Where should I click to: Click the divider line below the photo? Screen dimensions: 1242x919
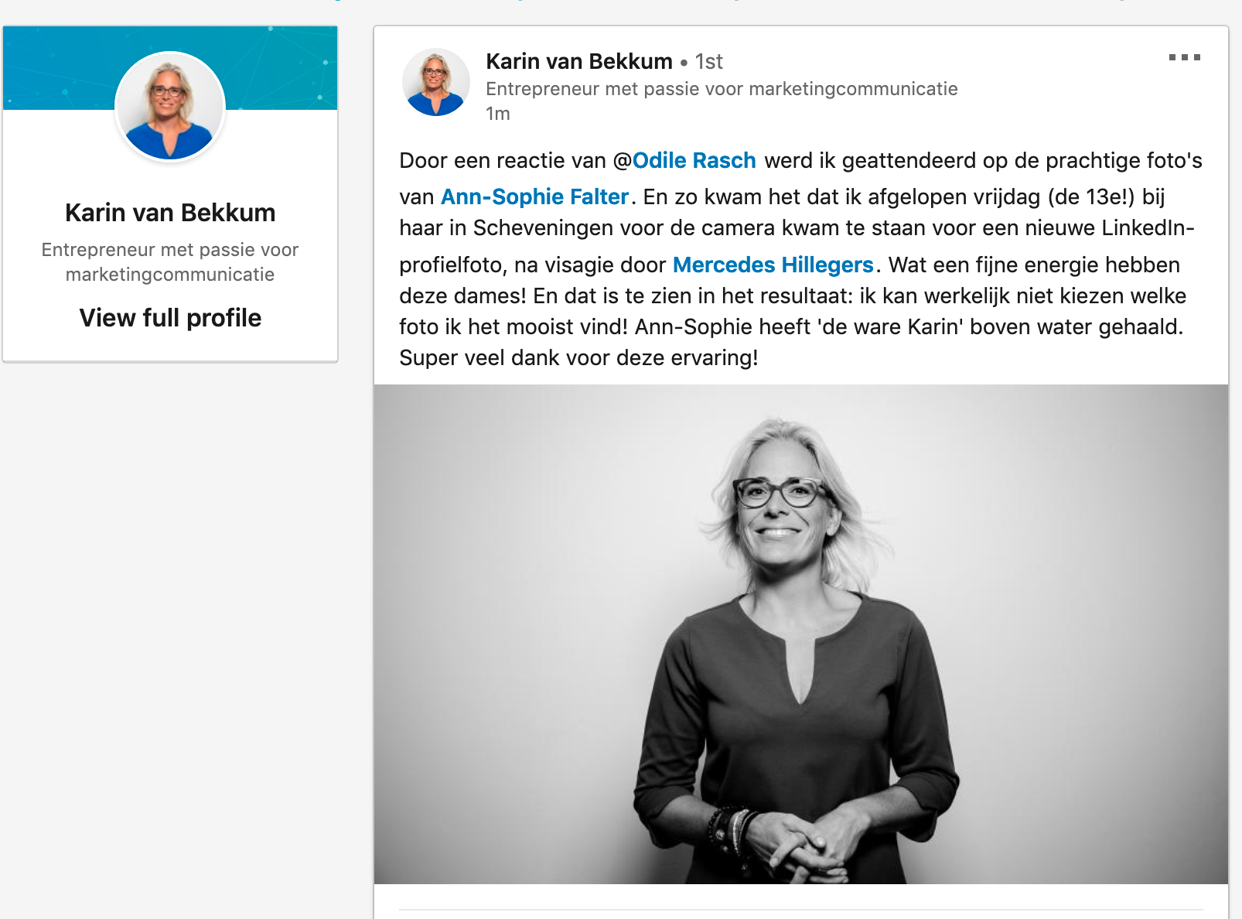(801, 909)
